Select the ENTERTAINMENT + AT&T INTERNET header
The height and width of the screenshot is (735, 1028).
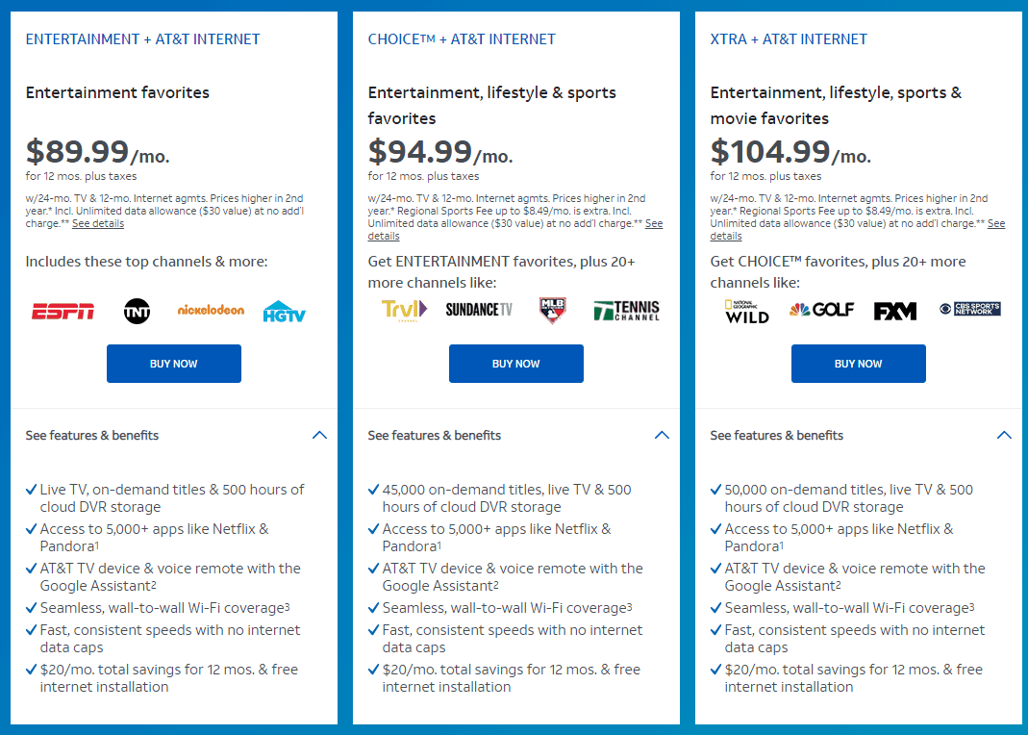click(141, 39)
